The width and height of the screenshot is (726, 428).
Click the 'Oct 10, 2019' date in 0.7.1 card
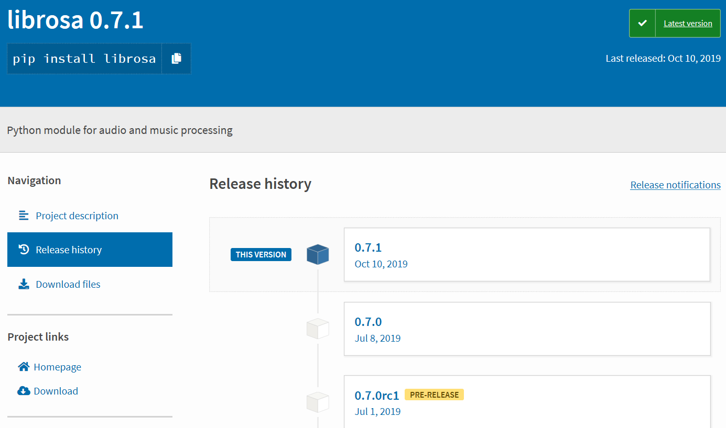[381, 264]
